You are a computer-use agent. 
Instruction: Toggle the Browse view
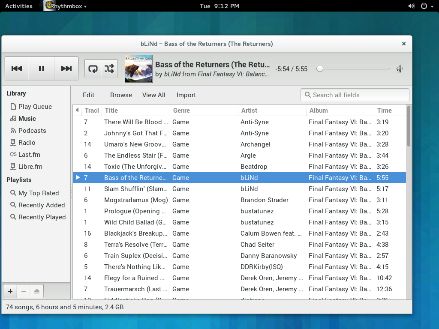pos(121,95)
